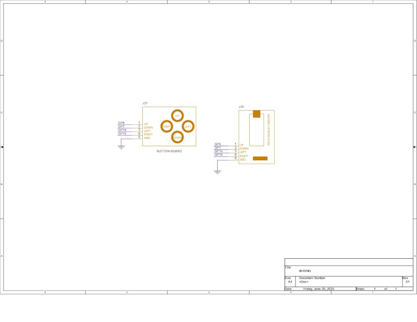Select pin 1 UP name on J20
Screen dimensions: 417x322
[242, 145]
